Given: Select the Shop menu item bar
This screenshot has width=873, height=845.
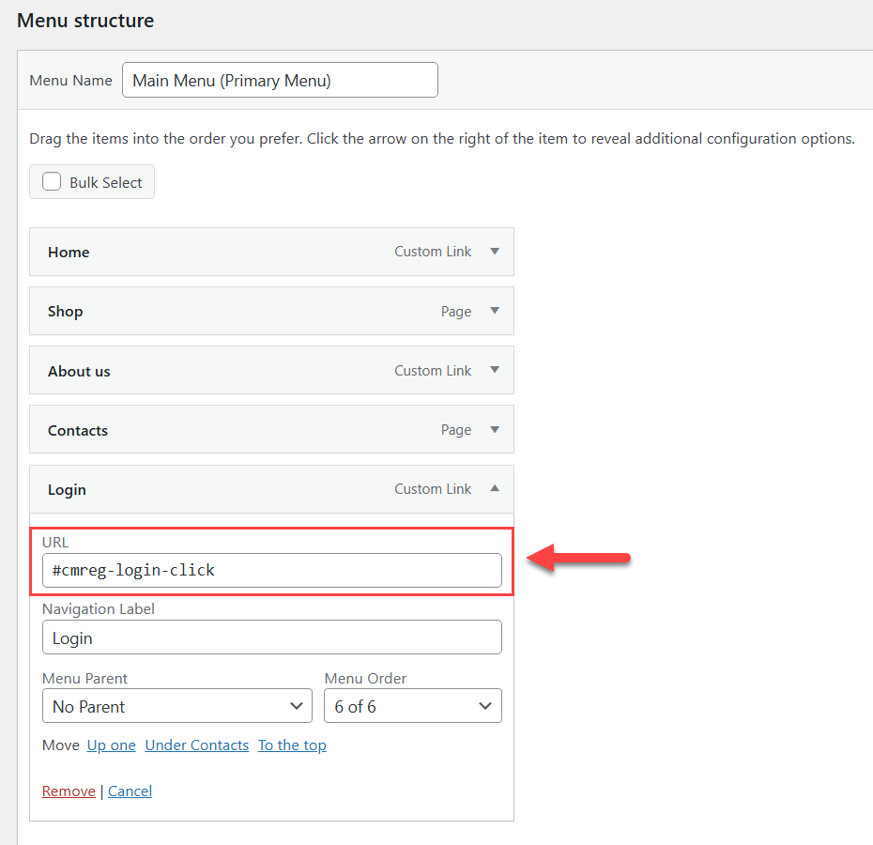Looking at the screenshot, I should 271,311.
